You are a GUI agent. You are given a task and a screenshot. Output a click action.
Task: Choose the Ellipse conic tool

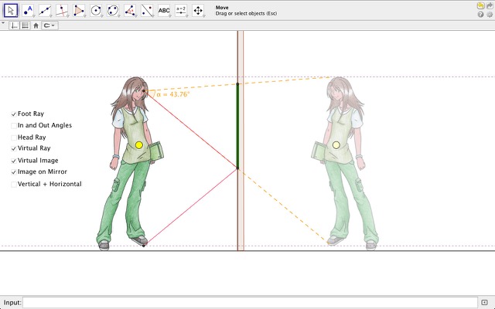pos(113,10)
